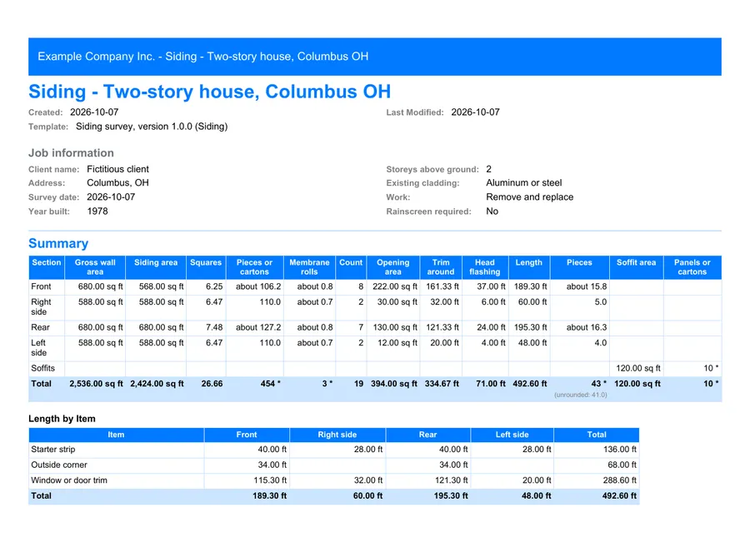Click Address value 'Columbus, OH'
750x542 pixels.
click(x=117, y=183)
